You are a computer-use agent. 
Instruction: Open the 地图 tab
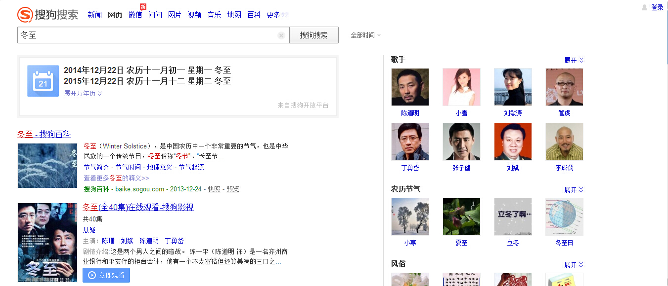coord(234,15)
